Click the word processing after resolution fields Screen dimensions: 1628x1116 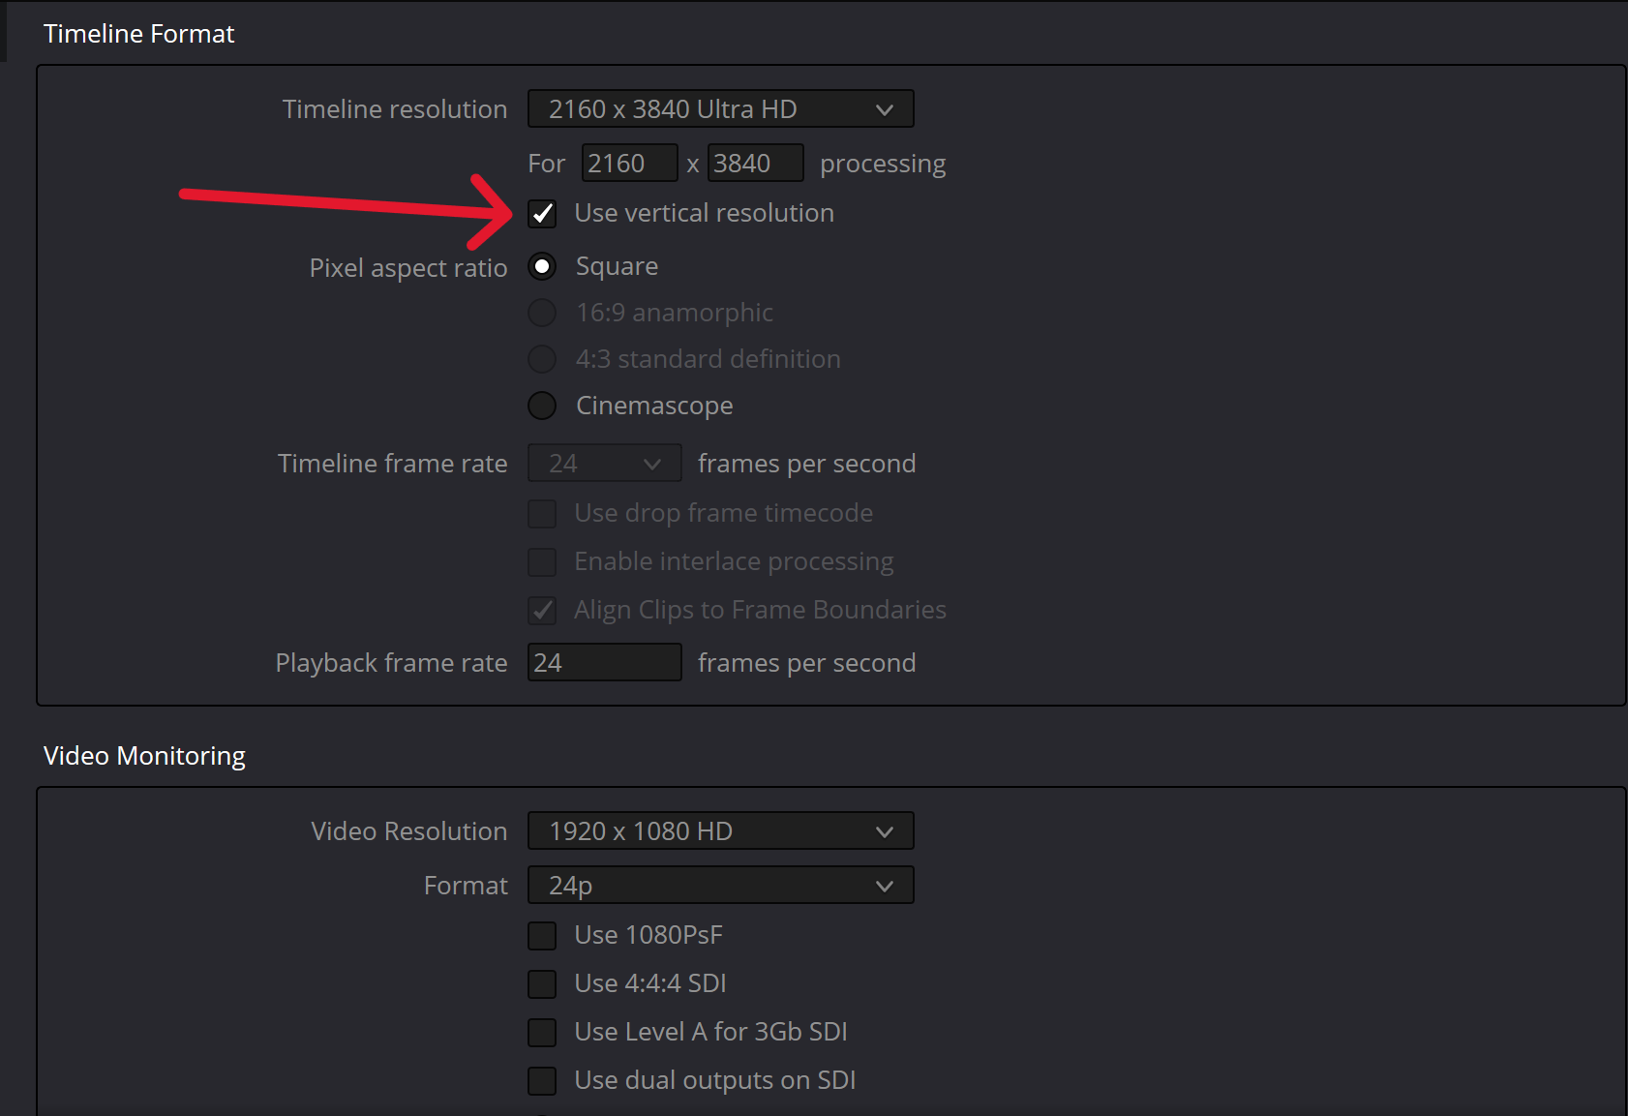[883, 165]
